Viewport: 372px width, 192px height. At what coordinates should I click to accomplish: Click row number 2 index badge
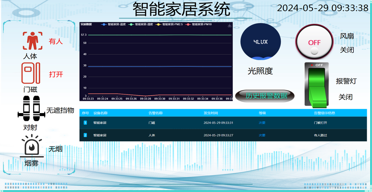[85, 135]
